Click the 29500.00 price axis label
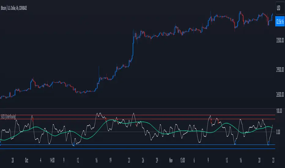This screenshot has height=168, width=285. pyautogui.click(x=279, y=70)
